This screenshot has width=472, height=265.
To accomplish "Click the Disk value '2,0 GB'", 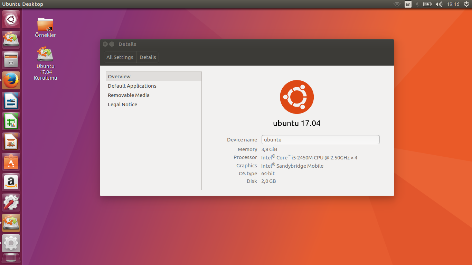I will (268, 181).
